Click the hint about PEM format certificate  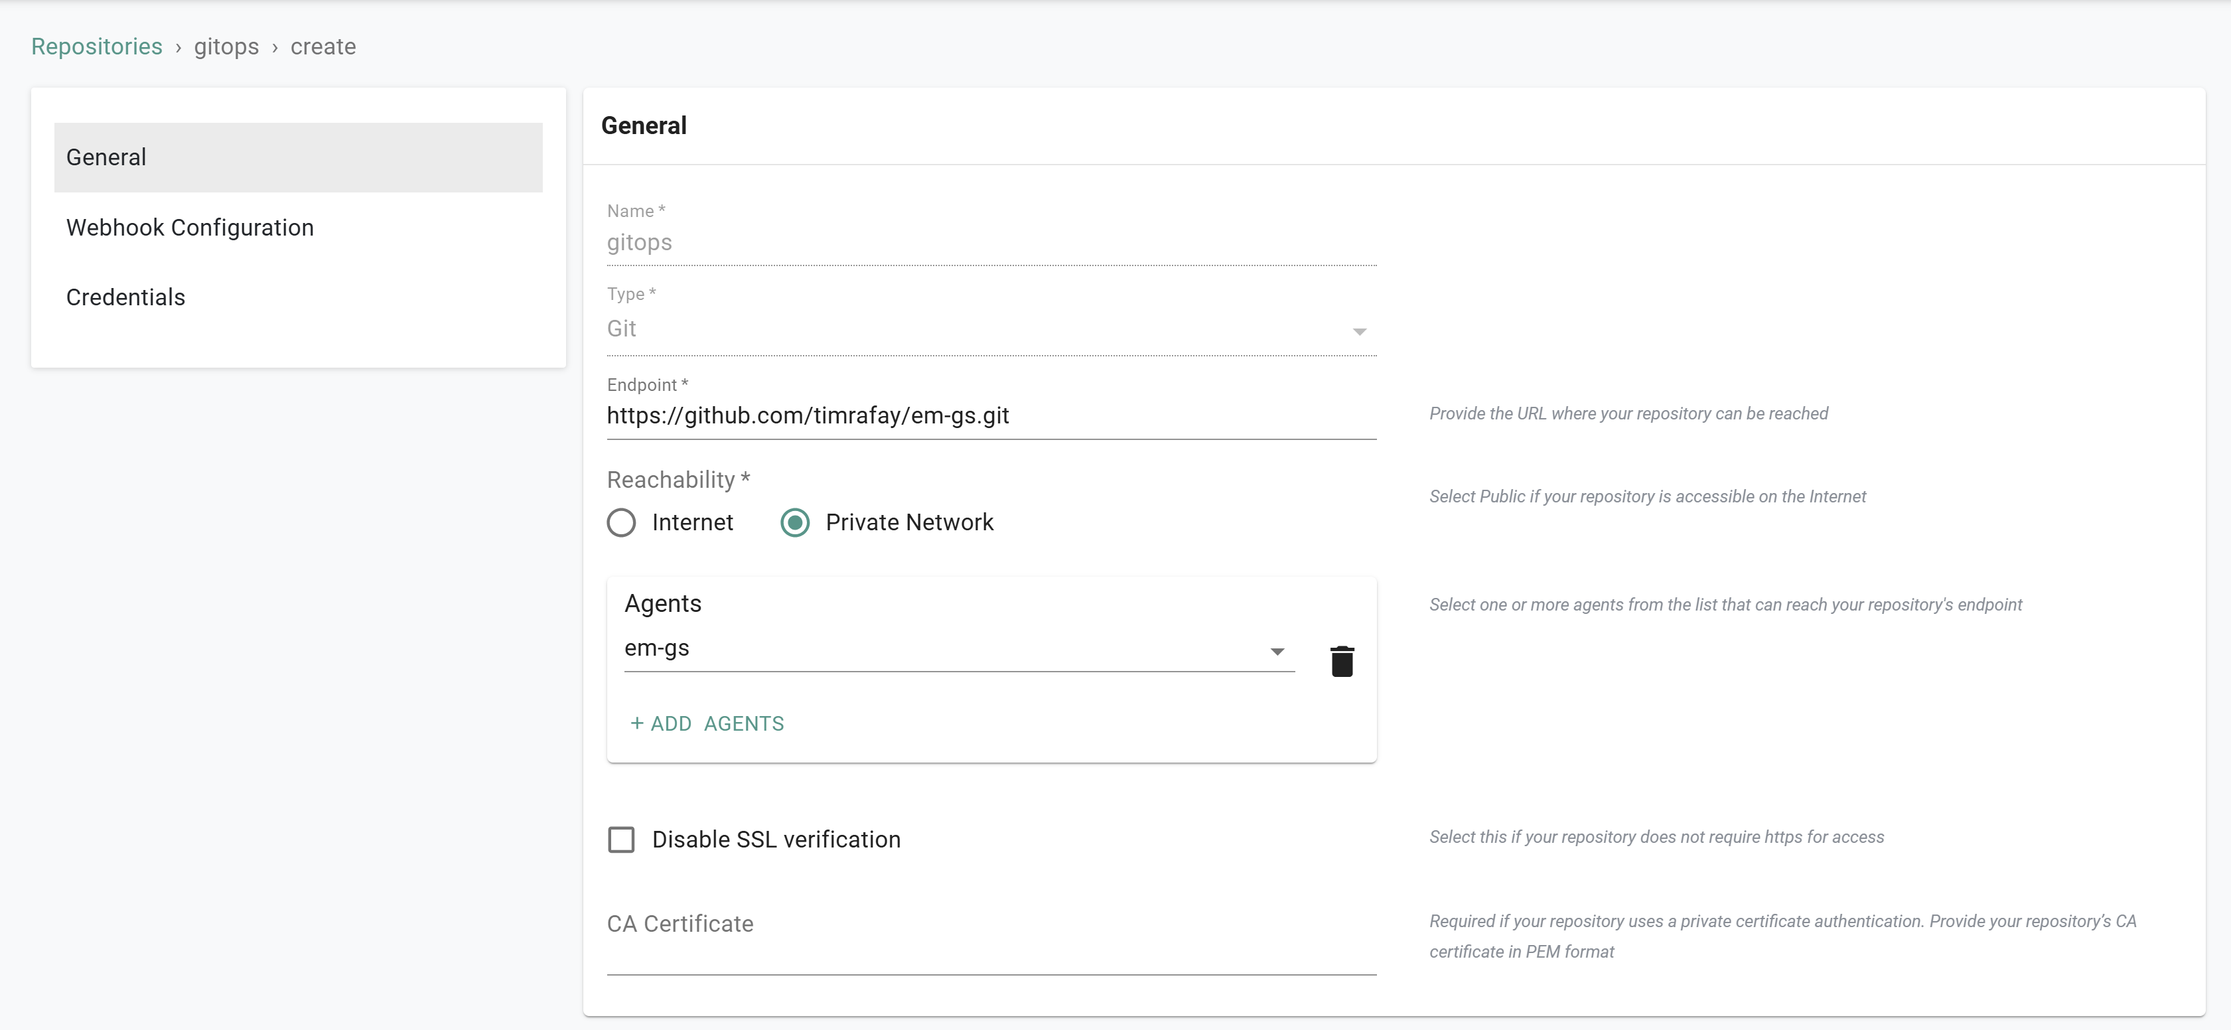(x=1782, y=936)
